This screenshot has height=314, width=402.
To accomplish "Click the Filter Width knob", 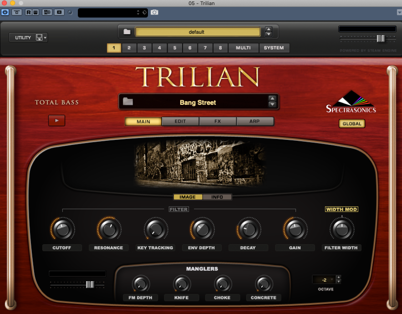I will 342,229.
